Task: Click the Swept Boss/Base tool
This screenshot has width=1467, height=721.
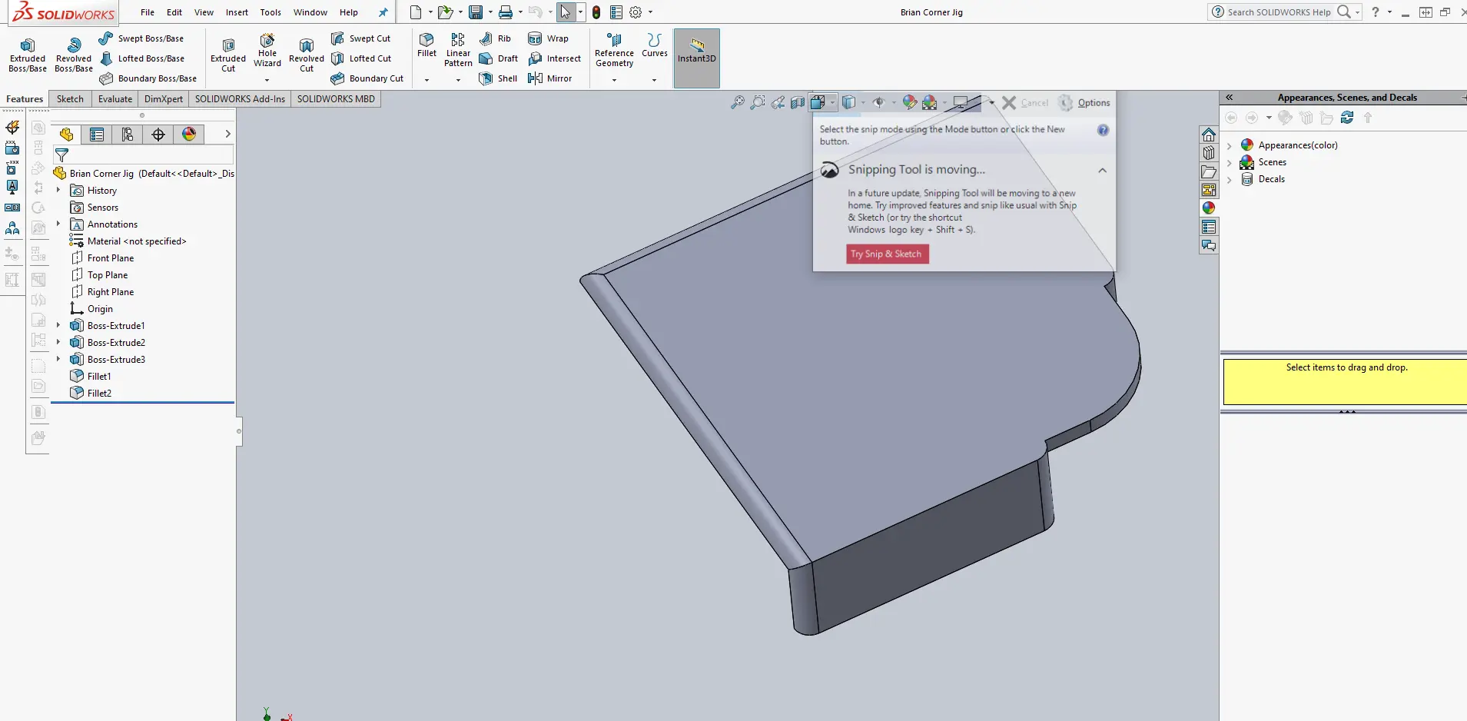Action: click(141, 38)
